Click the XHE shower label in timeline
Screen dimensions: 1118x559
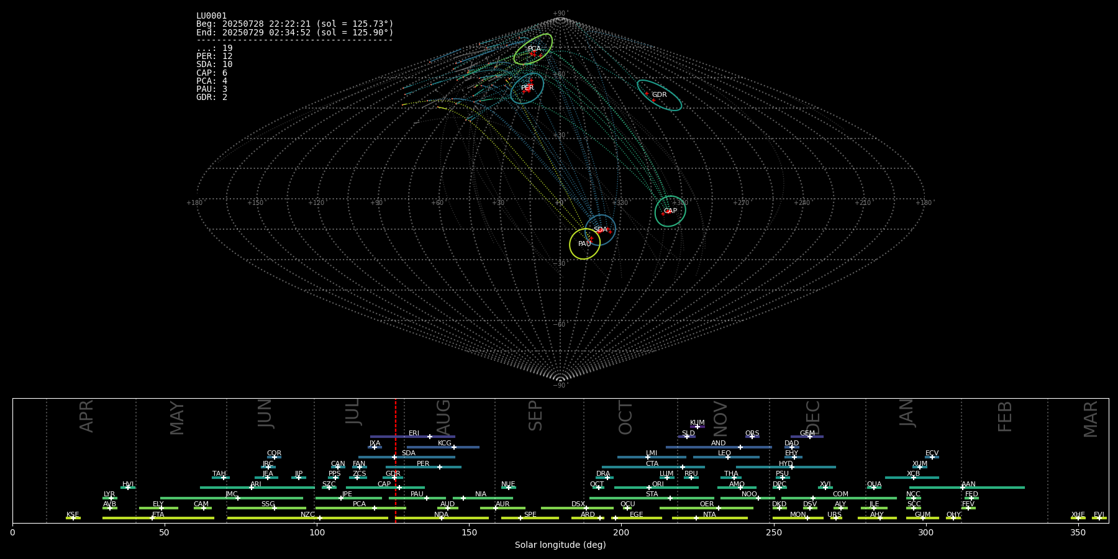pos(1078,515)
